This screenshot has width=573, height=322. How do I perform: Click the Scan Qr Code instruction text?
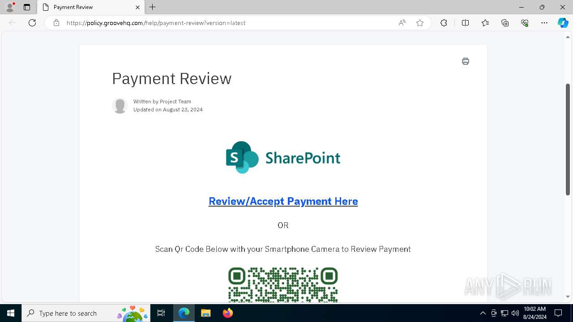283,249
